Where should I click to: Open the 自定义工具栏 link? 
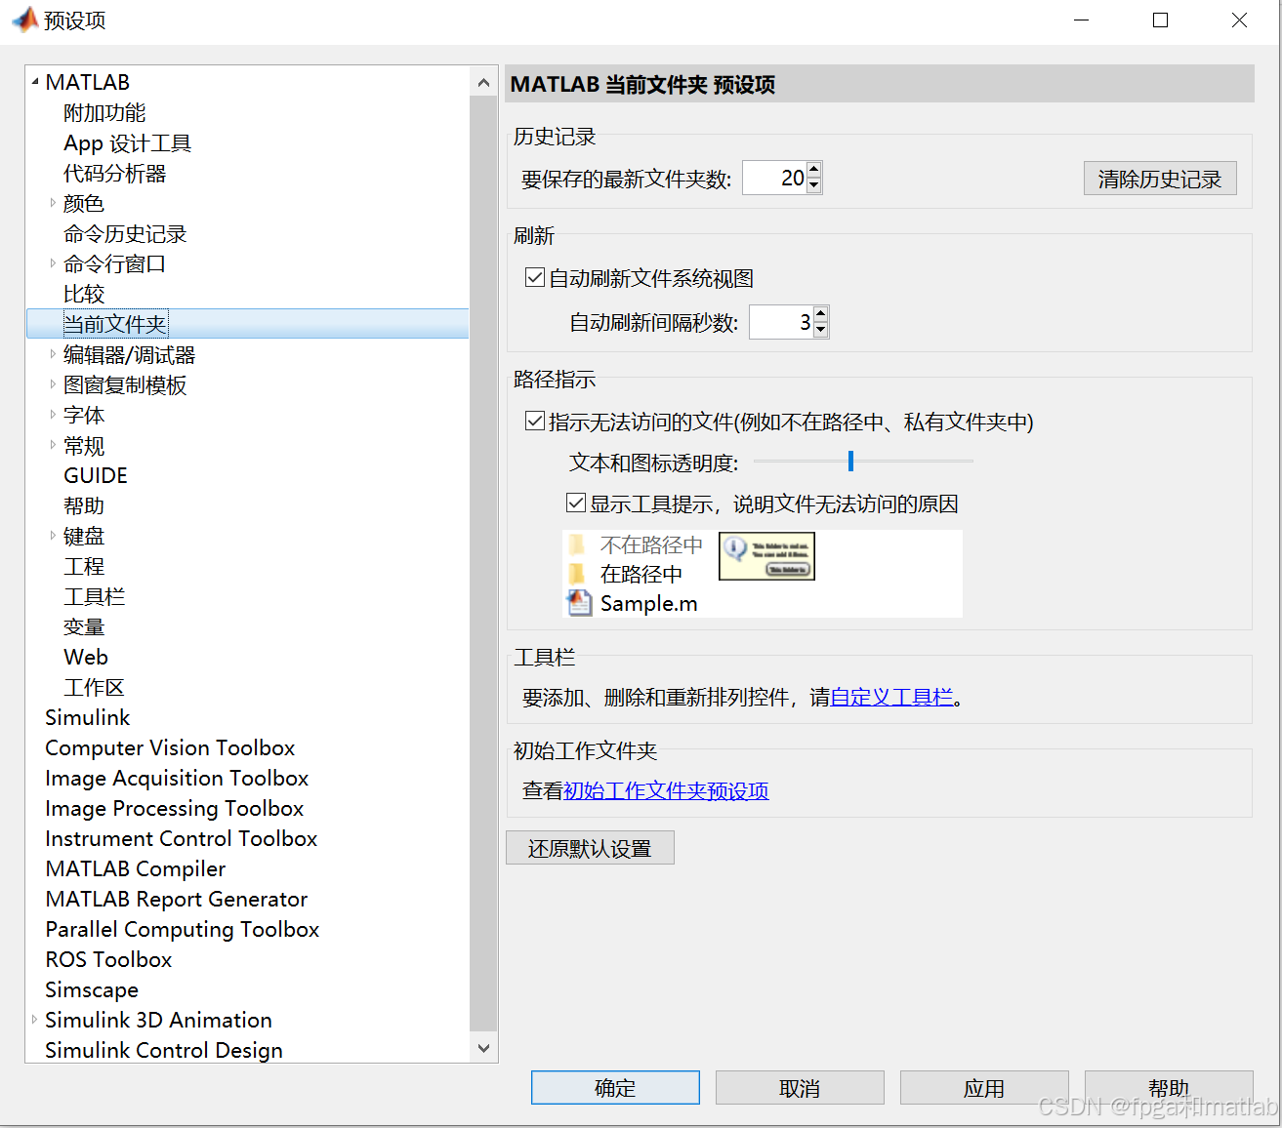tap(891, 697)
